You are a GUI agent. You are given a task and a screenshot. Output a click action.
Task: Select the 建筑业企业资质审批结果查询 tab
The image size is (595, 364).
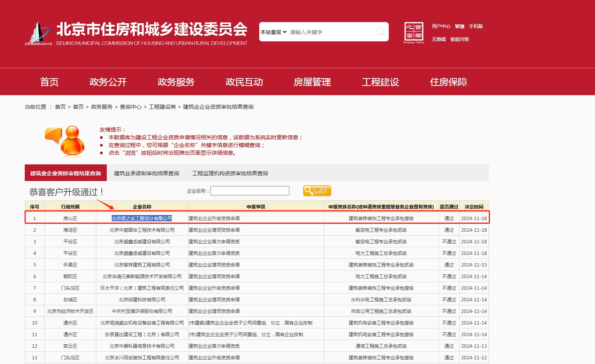coord(65,173)
